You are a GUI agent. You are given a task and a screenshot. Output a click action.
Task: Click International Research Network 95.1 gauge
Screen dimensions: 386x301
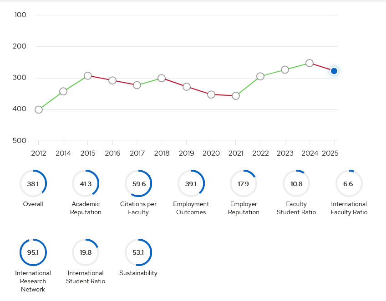33,252
